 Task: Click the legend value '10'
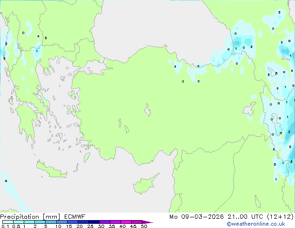(58, 226)
